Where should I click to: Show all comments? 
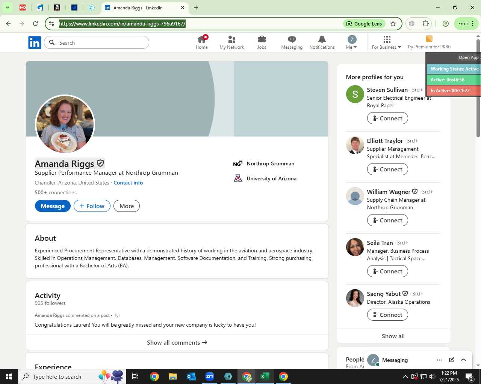click(x=177, y=342)
